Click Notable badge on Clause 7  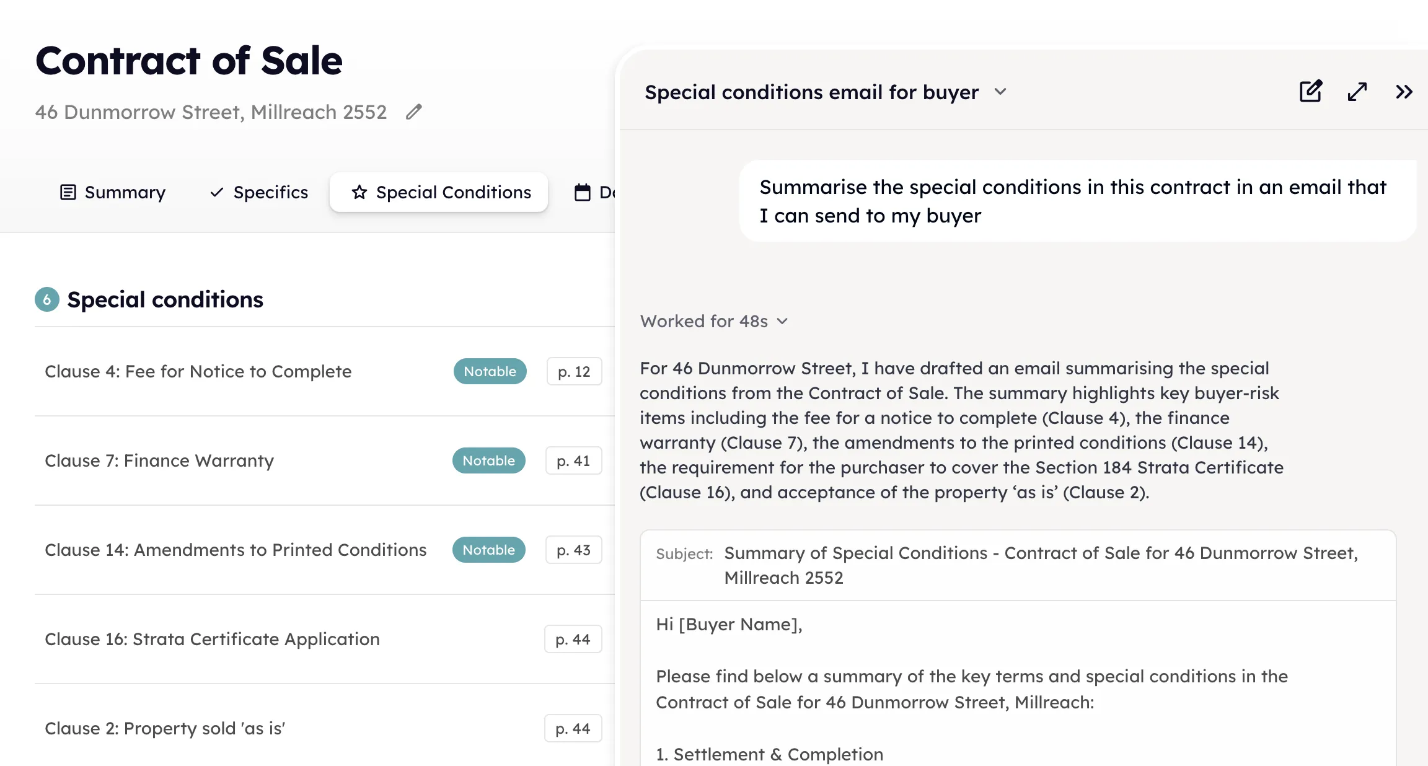pos(488,460)
